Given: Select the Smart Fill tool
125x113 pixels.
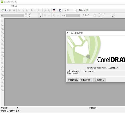Looking at the screenshot, I should tap(2, 40).
